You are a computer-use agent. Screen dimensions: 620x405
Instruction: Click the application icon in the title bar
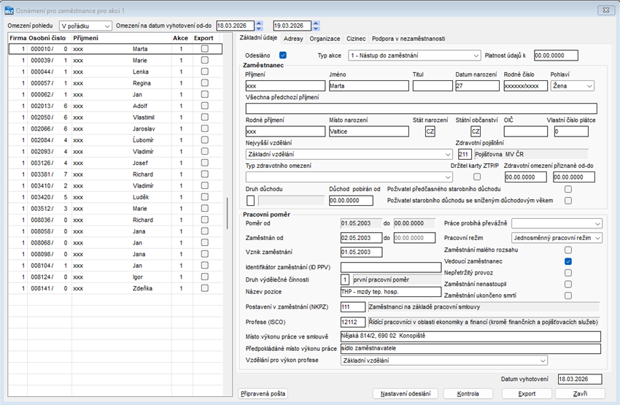click(9, 10)
